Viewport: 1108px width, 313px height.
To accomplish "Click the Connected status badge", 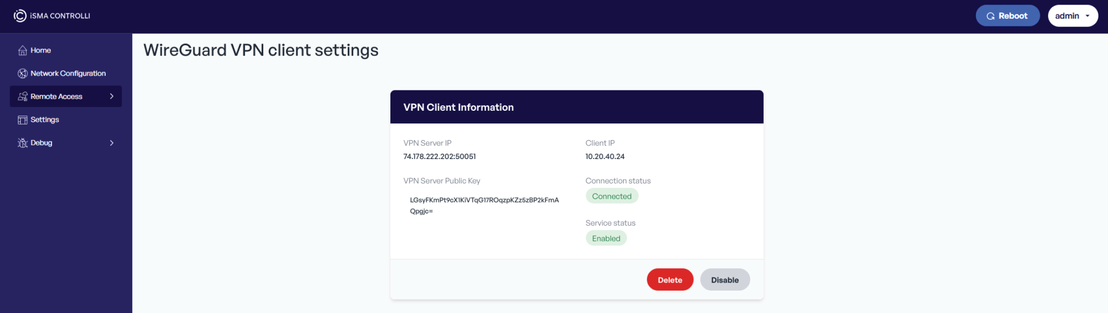I will pyautogui.click(x=612, y=196).
